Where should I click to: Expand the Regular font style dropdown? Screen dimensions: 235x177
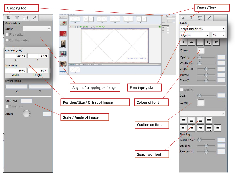click(x=194, y=35)
